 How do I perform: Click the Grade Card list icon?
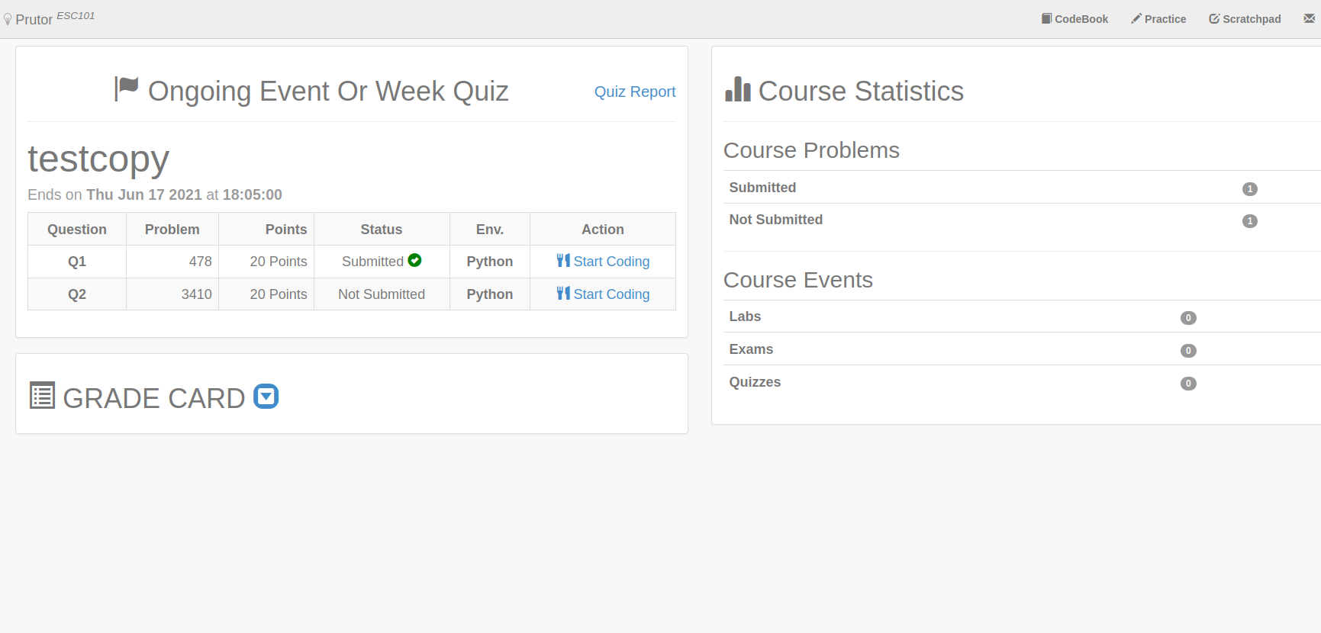pos(42,396)
